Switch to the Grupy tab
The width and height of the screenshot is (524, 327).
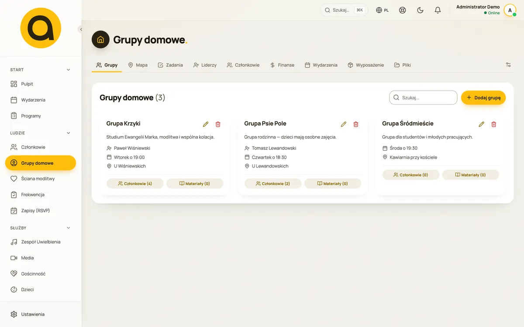click(107, 65)
